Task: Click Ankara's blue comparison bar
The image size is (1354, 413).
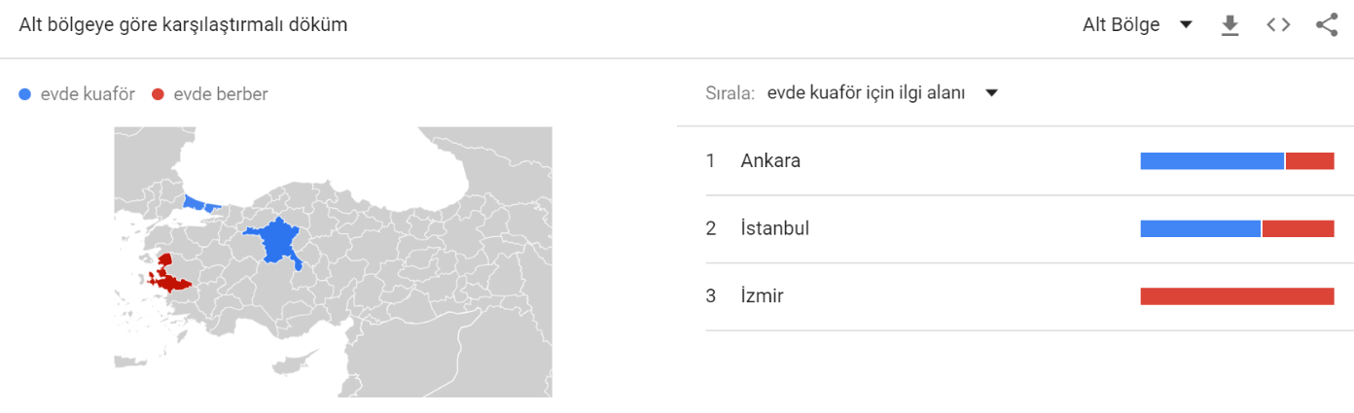Action: [x=1212, y=161]
